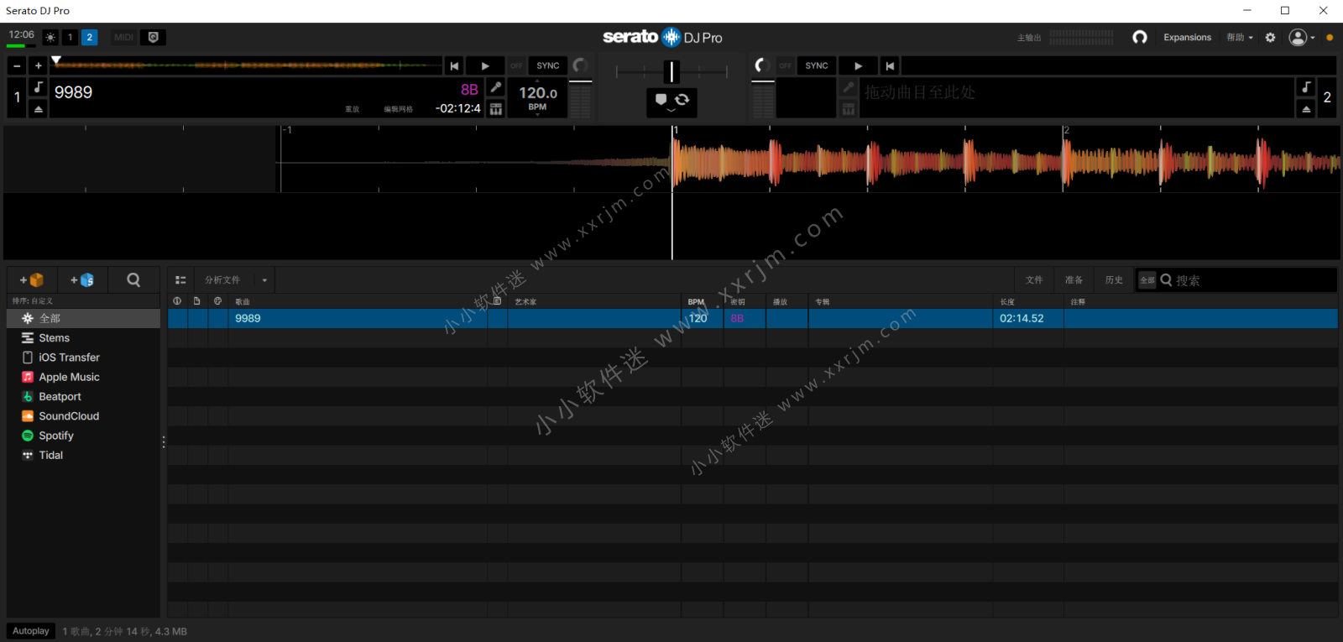Open the headphone cue icon in the top bar
Viewport: 1343px width, 642px height.
1139,37
